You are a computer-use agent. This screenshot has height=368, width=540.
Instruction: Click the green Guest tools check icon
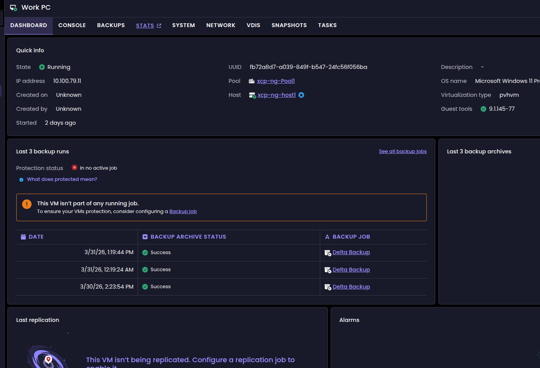coord(483,109)
